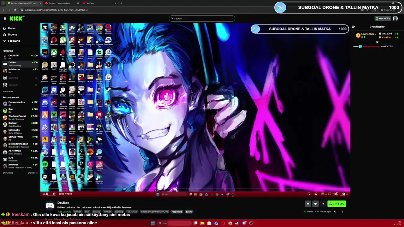404x227 pixels.
Task: Open the tab search dropdown arrow
Action: click(3, 3)
